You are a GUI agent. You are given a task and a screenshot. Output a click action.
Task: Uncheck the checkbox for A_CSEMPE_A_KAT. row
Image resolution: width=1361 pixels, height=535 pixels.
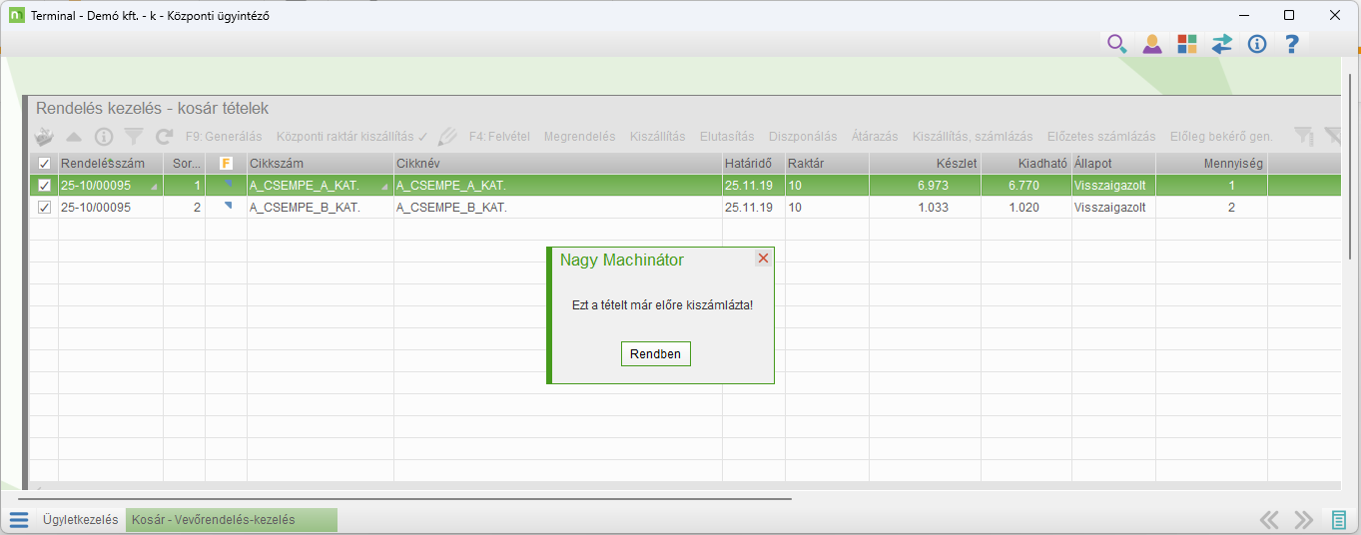[44, 186]
